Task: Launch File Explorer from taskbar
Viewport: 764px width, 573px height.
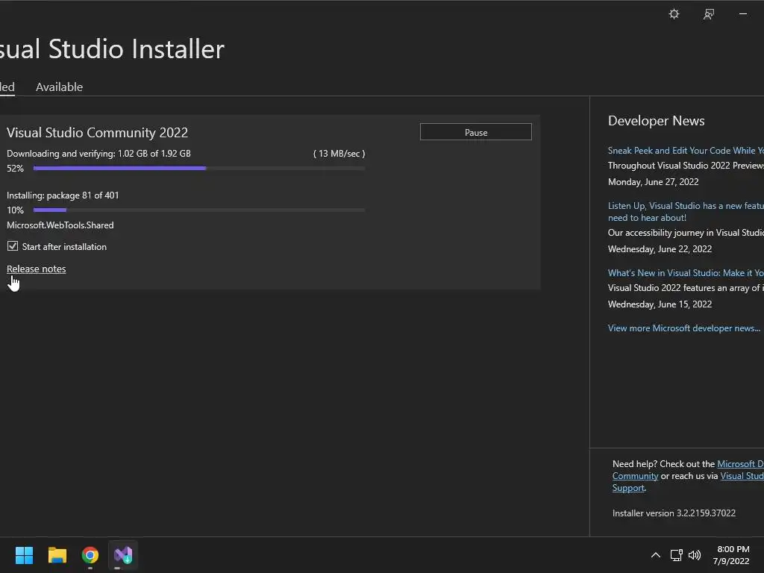Action: (57, 555)
